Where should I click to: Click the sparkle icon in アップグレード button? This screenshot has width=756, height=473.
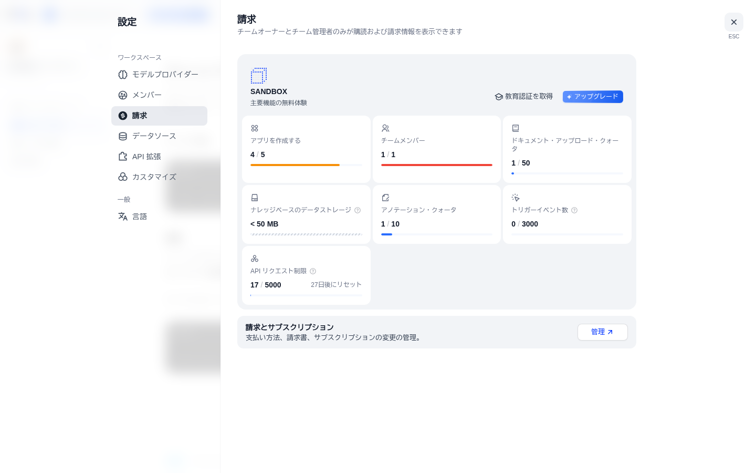pyautogui.click(x=569, y=97)
